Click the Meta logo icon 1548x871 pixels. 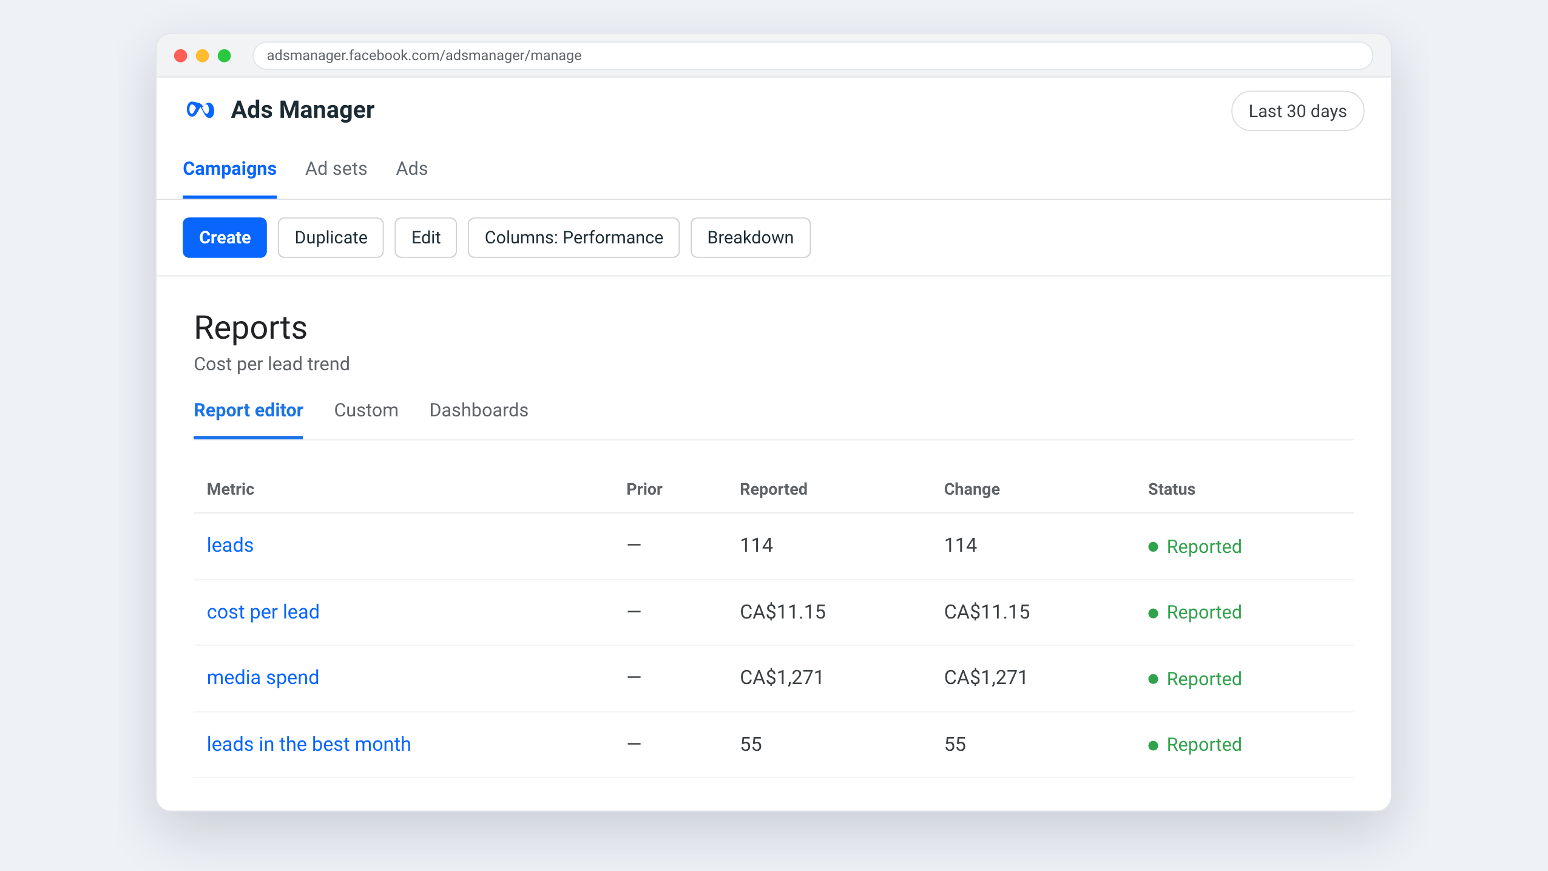[200, 110]
